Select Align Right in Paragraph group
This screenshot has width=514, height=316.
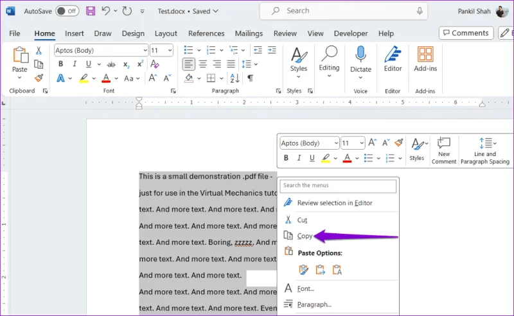(217, 64)
